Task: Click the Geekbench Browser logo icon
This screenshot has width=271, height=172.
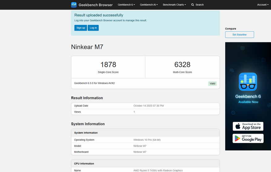Action: [74, 5]
